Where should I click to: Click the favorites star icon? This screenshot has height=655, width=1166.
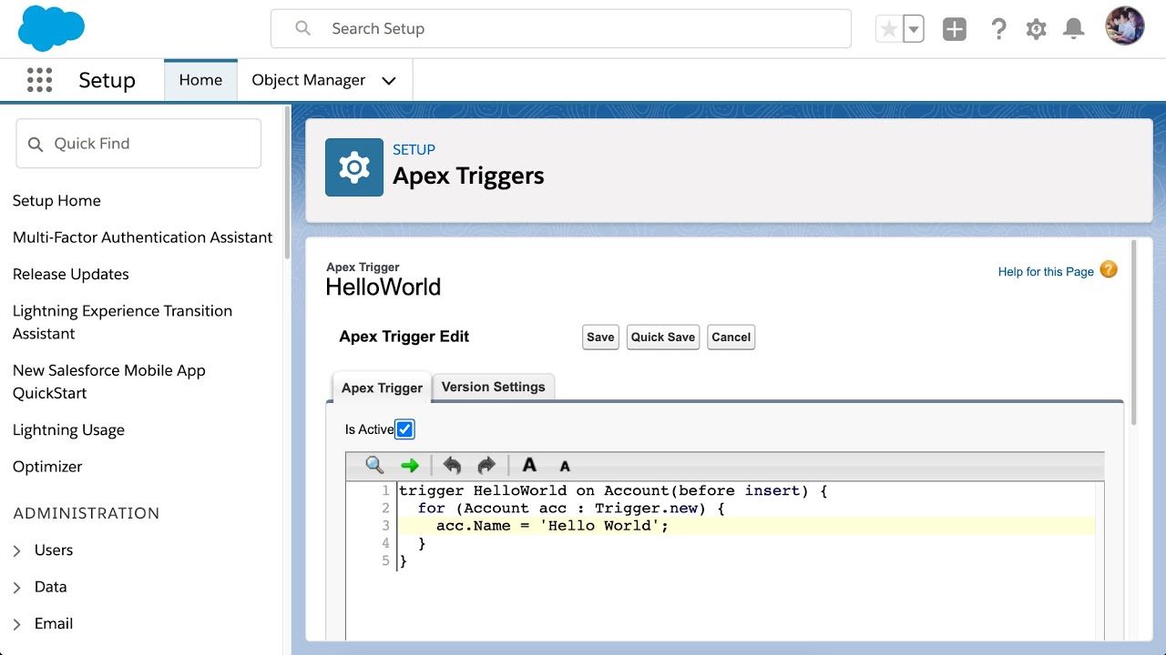point(888,29)
